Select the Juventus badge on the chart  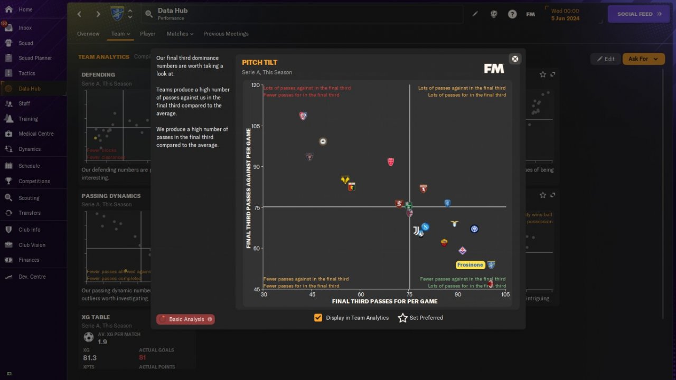click(416, 231)
